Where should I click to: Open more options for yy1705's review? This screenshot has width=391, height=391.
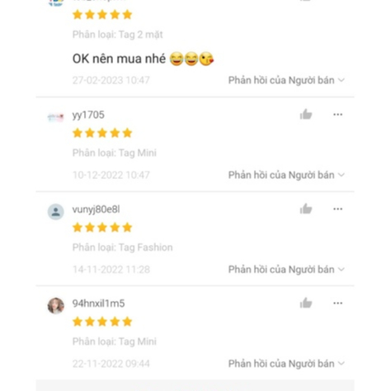point(337,115)
